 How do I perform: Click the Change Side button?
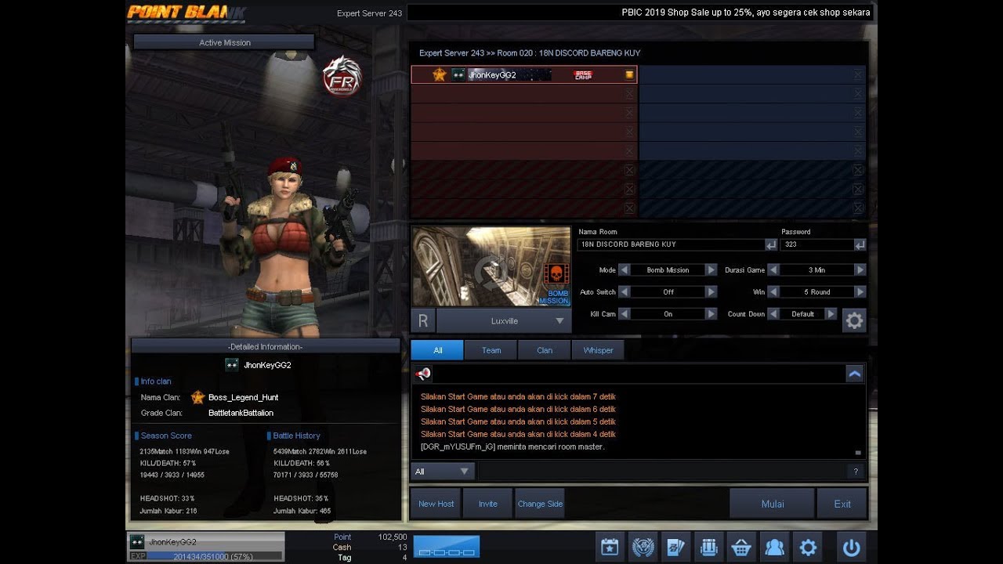click(x=540, y=504)
